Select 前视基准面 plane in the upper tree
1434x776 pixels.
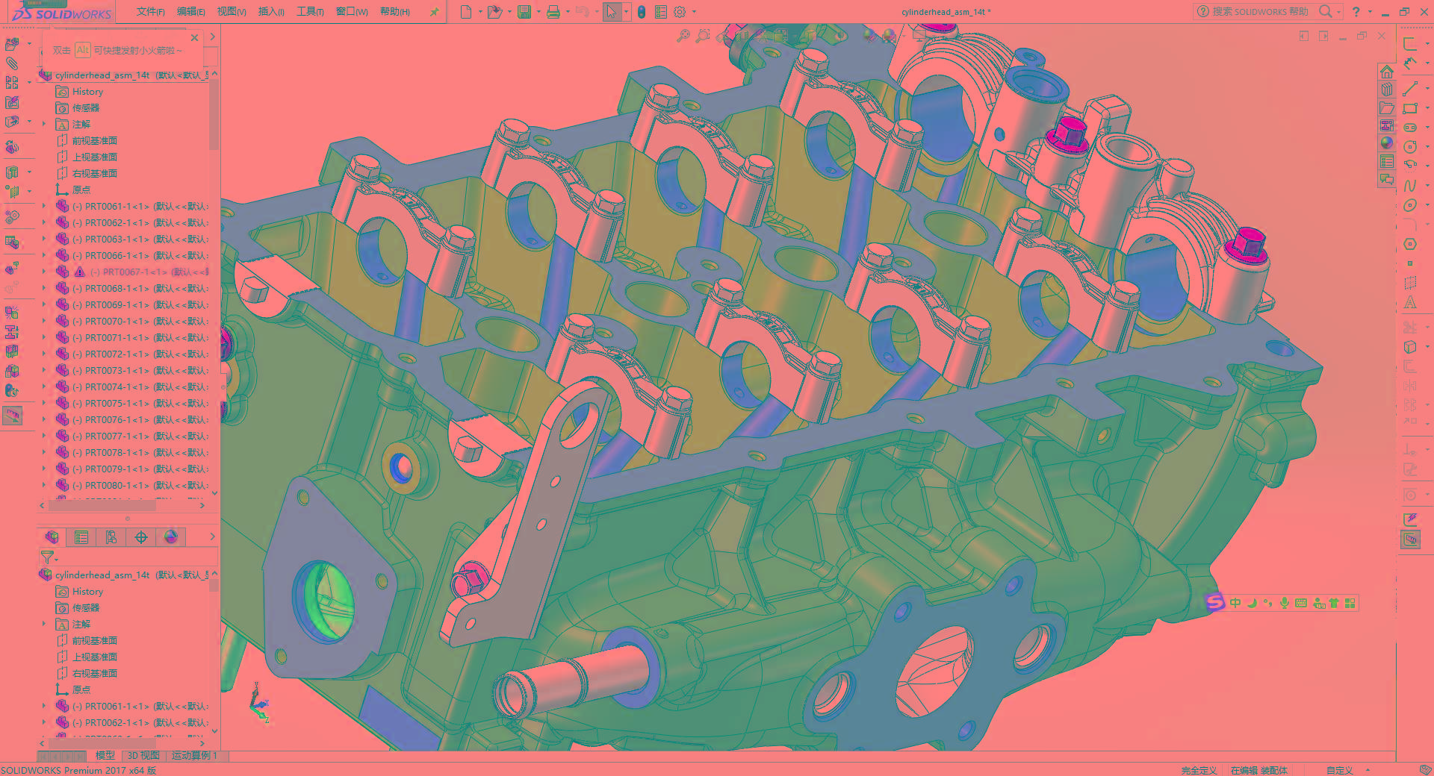point(94,140)
